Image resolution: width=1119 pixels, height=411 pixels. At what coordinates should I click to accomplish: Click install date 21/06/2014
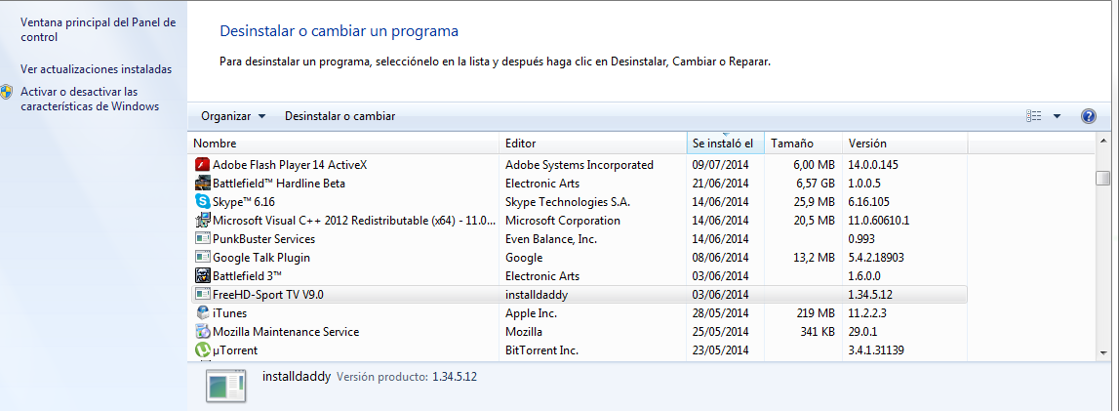pyautogui.click(x=720, y=184)
